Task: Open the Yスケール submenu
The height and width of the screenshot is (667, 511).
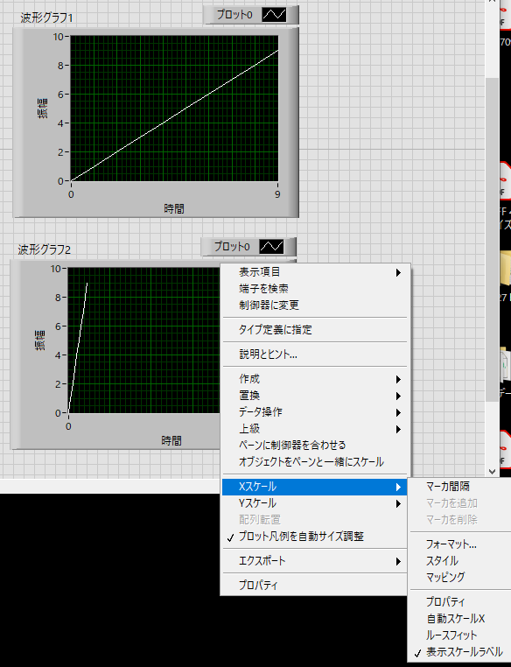Action: point(315,503)
